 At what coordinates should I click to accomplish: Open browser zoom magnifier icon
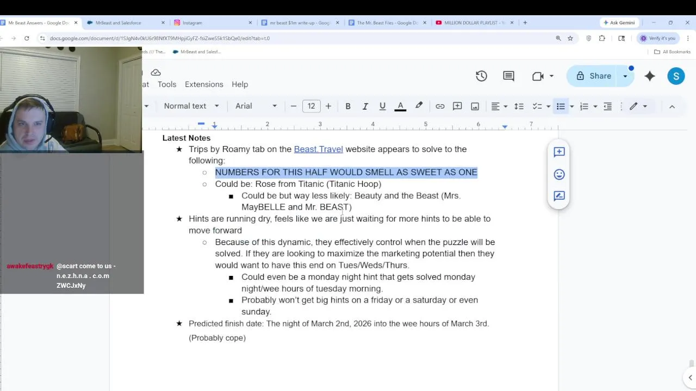(x=558, y=38)
